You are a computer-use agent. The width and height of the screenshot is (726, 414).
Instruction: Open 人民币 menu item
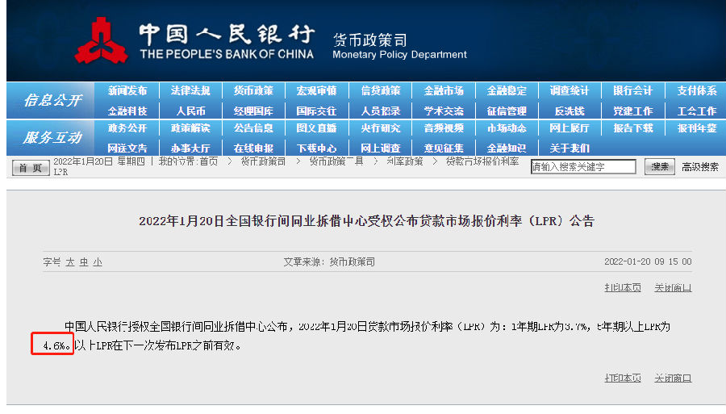(x=190, y=111)
